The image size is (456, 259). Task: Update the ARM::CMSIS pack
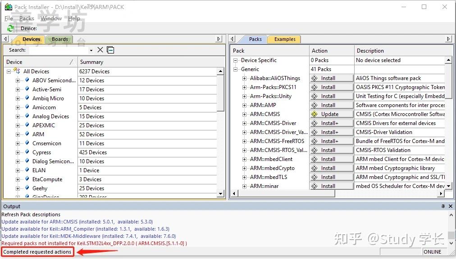click(331, 114)
